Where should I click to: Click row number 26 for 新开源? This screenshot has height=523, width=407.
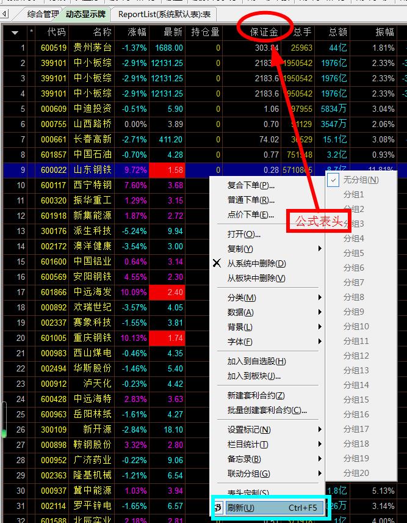21,430
